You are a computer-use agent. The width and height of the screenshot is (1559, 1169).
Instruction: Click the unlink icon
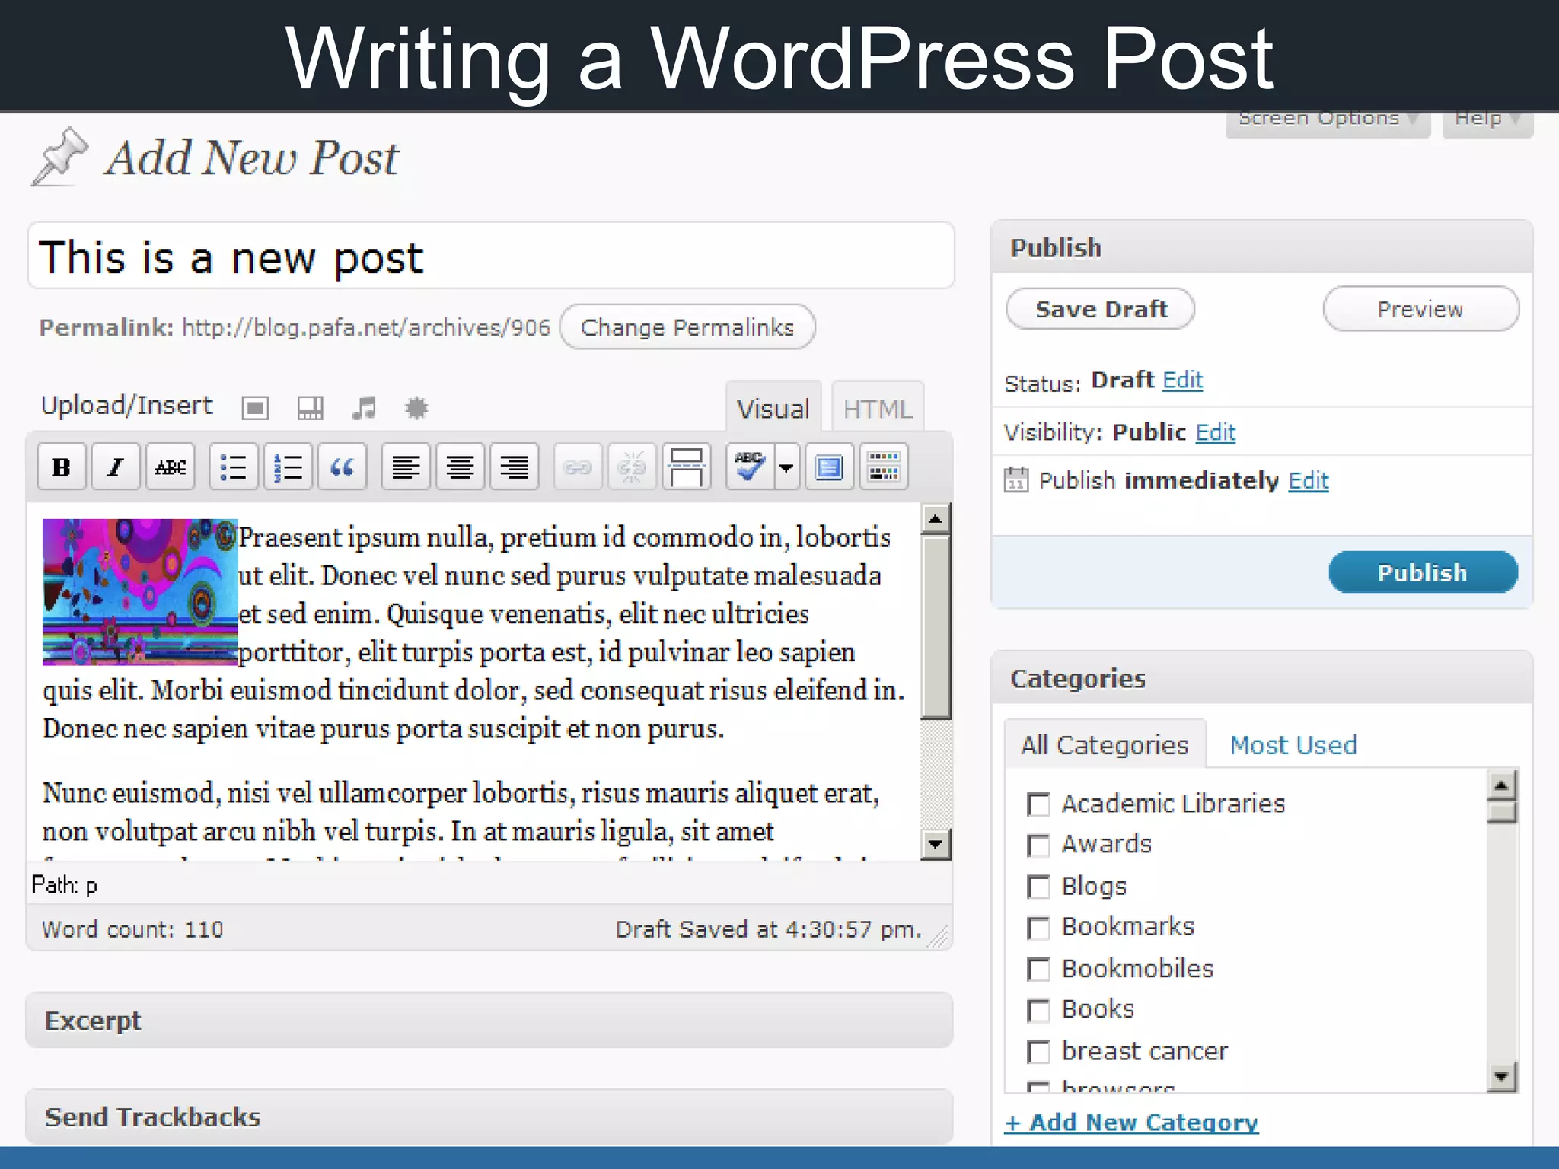coord(632,467)
